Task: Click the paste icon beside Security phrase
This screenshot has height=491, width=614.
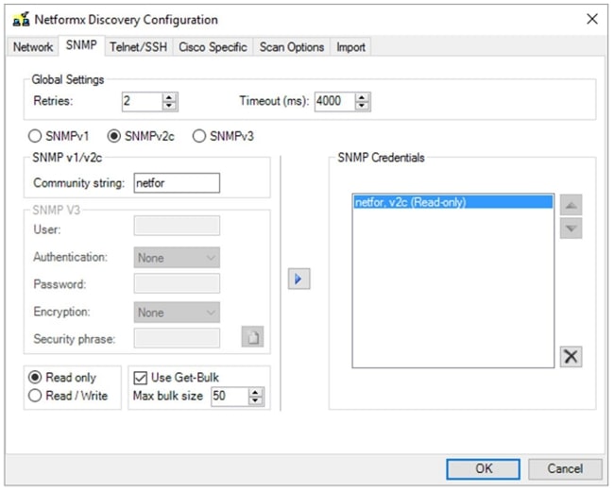Action: tap(252, 337)
